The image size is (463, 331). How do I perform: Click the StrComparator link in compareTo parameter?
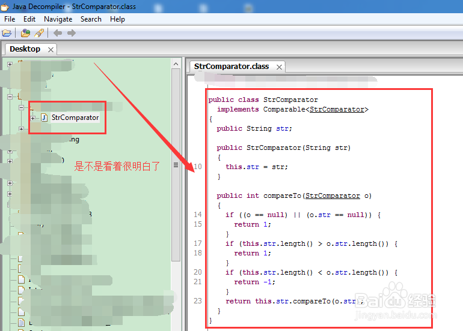pyautogui.click(x=333, y=195)
